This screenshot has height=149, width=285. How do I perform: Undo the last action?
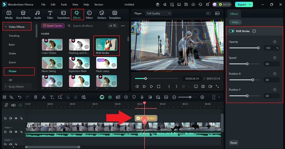pos(20,97)
